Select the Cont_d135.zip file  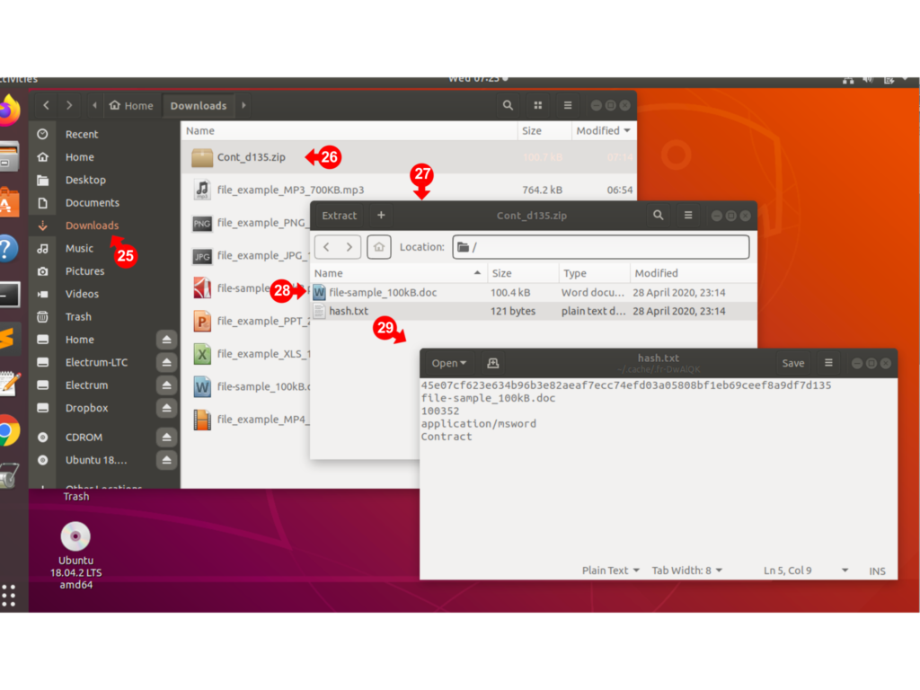tap(251, 157)
